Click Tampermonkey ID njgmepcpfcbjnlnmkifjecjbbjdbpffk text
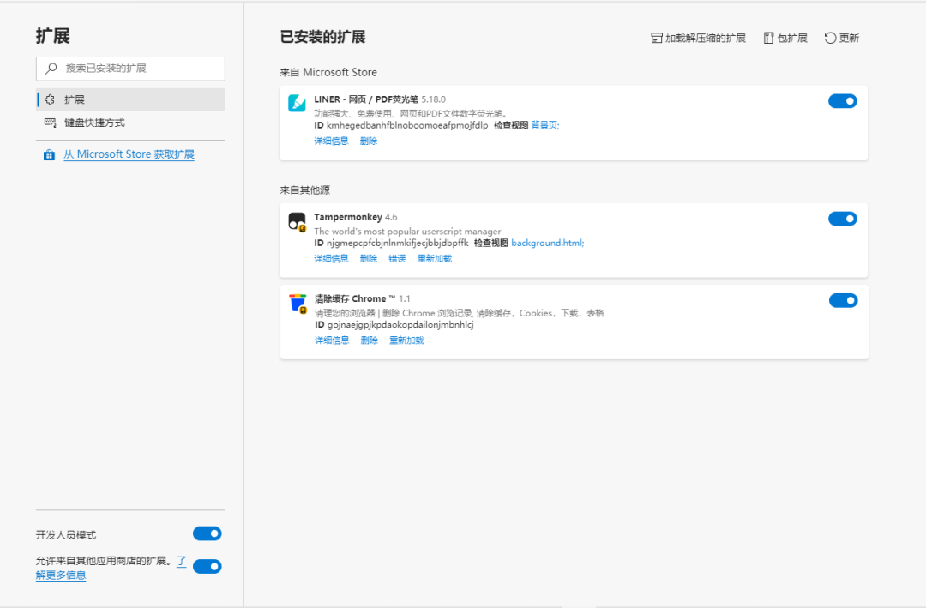This screenshot has height=608, width=926. pos(392,243)
